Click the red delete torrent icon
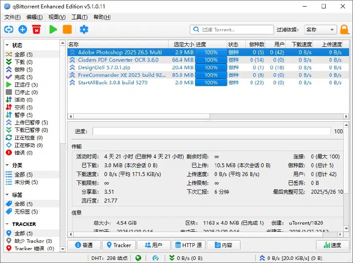Viewport: 353px width, 263px height. click(37, 30)
